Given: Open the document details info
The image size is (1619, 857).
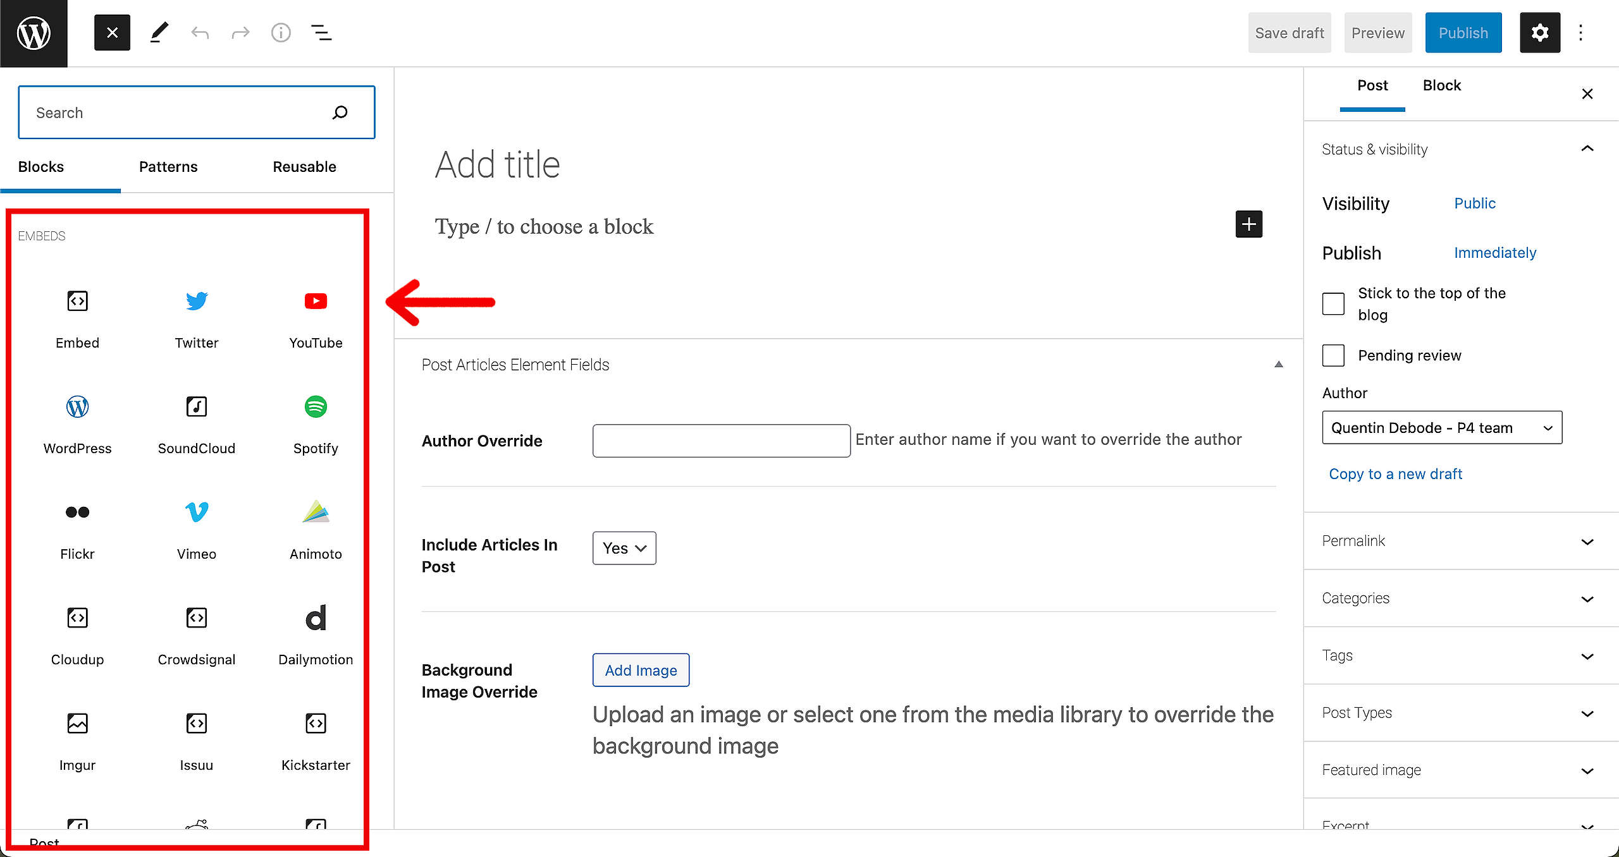Looking at the screenshot, I should pos(281,33).
